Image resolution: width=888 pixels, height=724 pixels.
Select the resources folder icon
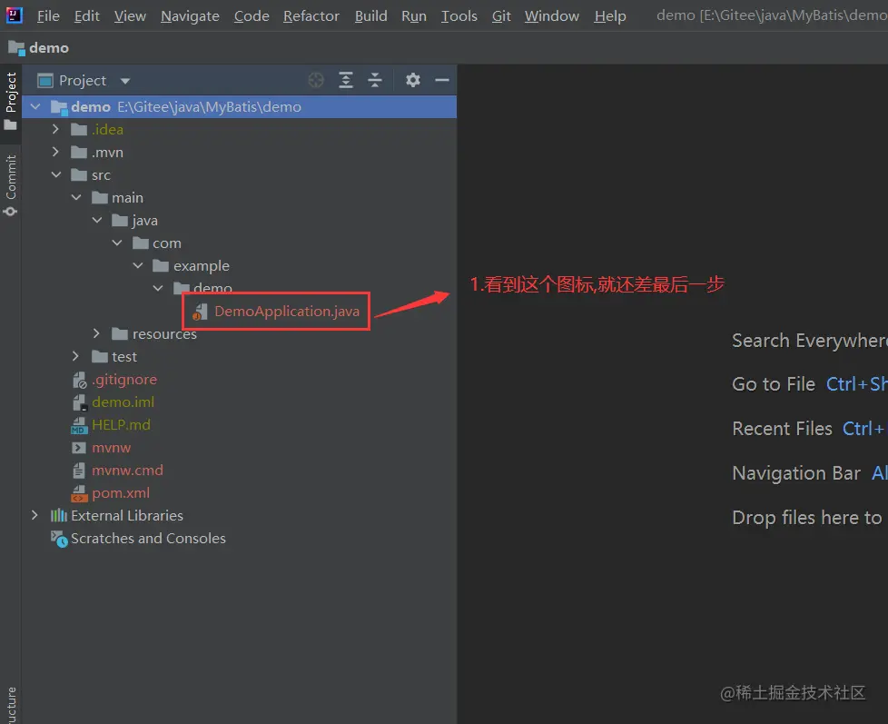point(120,333)
